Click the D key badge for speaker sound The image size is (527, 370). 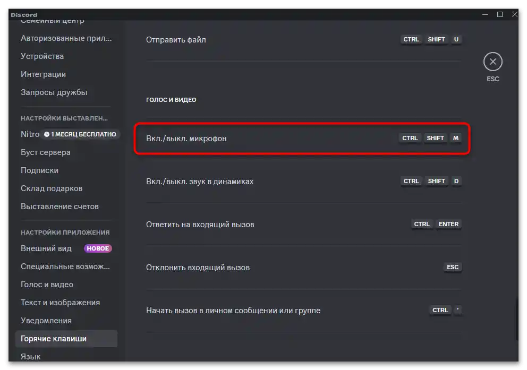click(456, 181)
